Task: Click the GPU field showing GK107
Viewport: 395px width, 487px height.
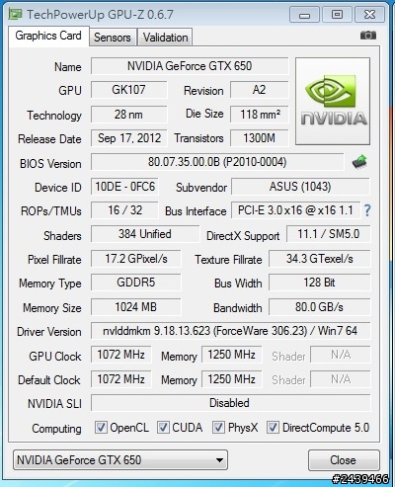Action: click(x=128, y=90)
